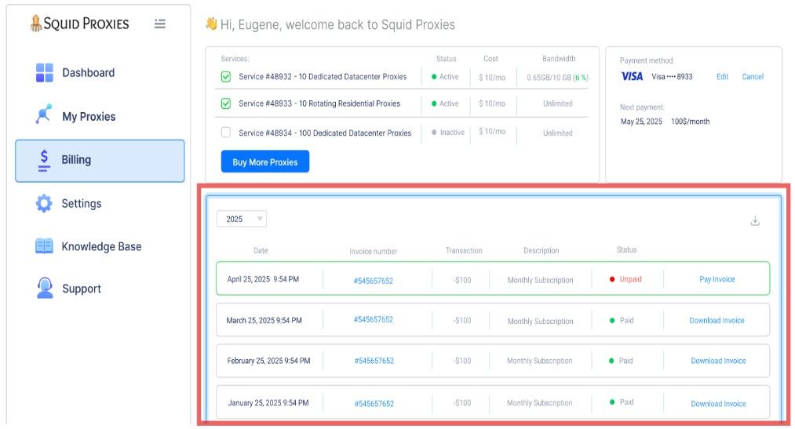
Task: Click the Squid Proxies logo
Action: pos(79,24)
